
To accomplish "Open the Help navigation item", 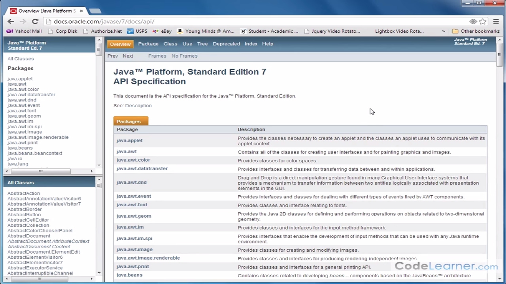I will pos(268,44).
